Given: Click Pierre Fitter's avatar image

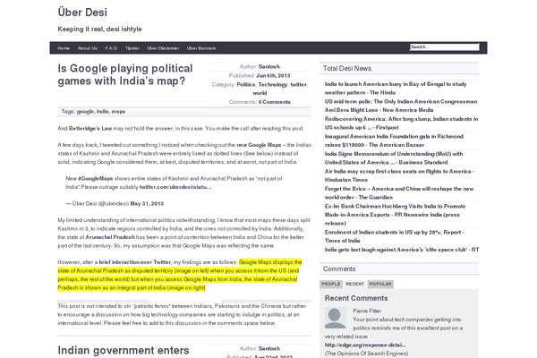Looking at the screenshot, I should pos(336,319).
